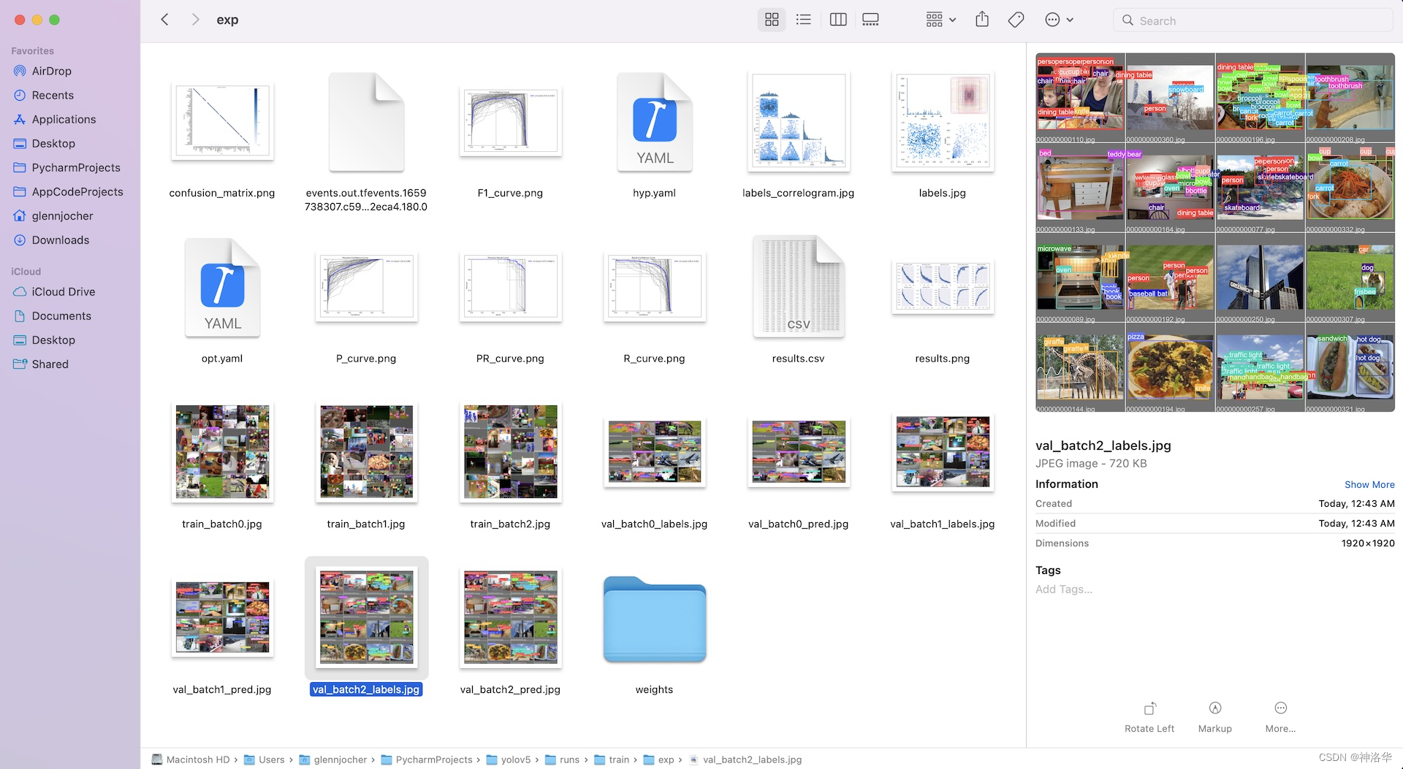The width and height of the screenshot is (1403, 769).
Task: Click Add Tags field
Action: pos(1064,589)
